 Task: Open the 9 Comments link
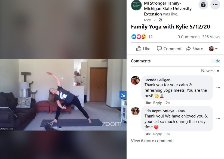point(189,37)
